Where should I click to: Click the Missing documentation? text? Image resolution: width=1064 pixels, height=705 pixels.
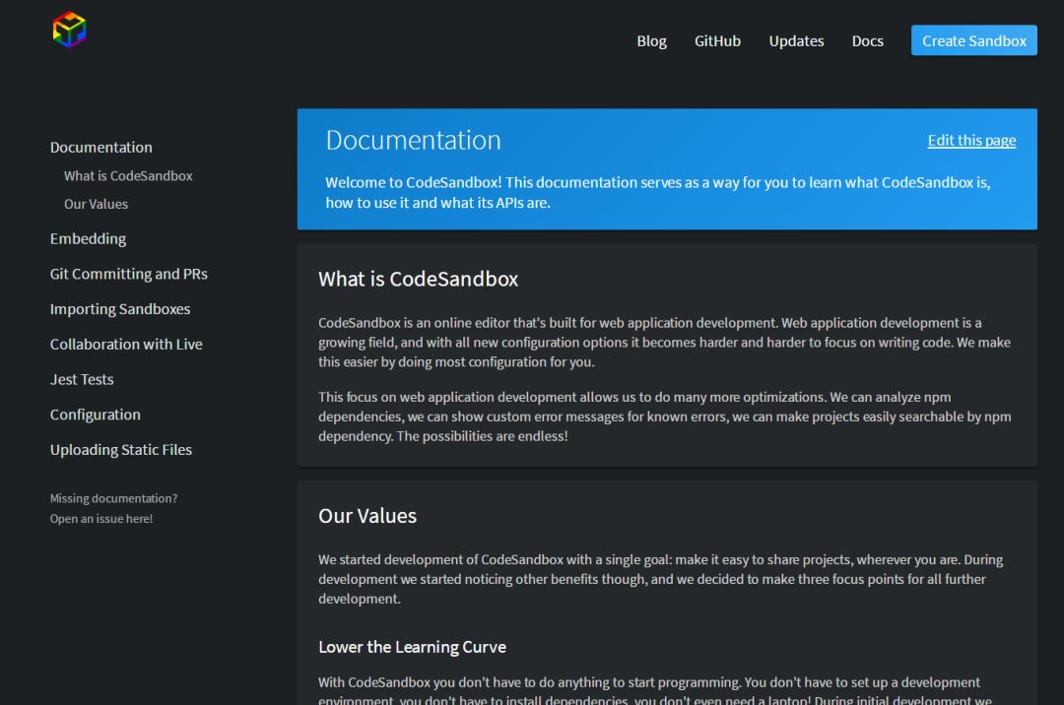pos(113,498)
